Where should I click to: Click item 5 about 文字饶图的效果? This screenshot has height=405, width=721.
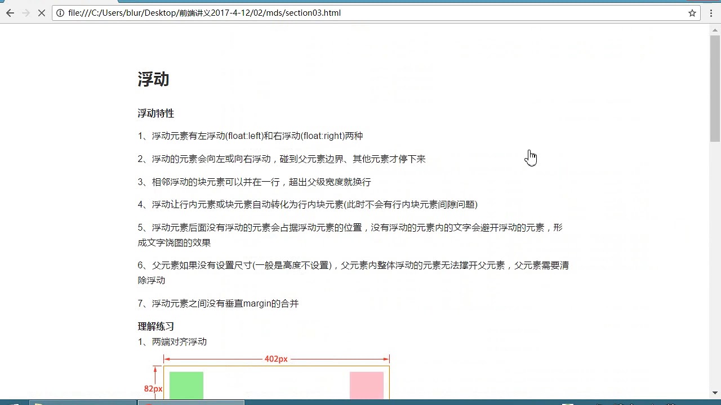point(350,235)
